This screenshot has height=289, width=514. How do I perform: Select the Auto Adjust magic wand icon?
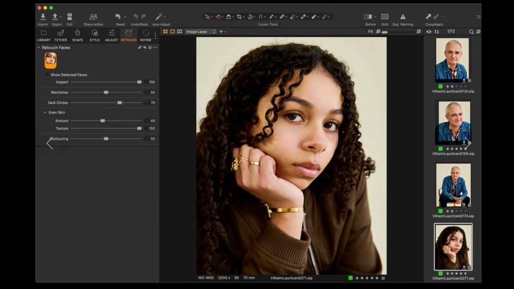point(160,16)
